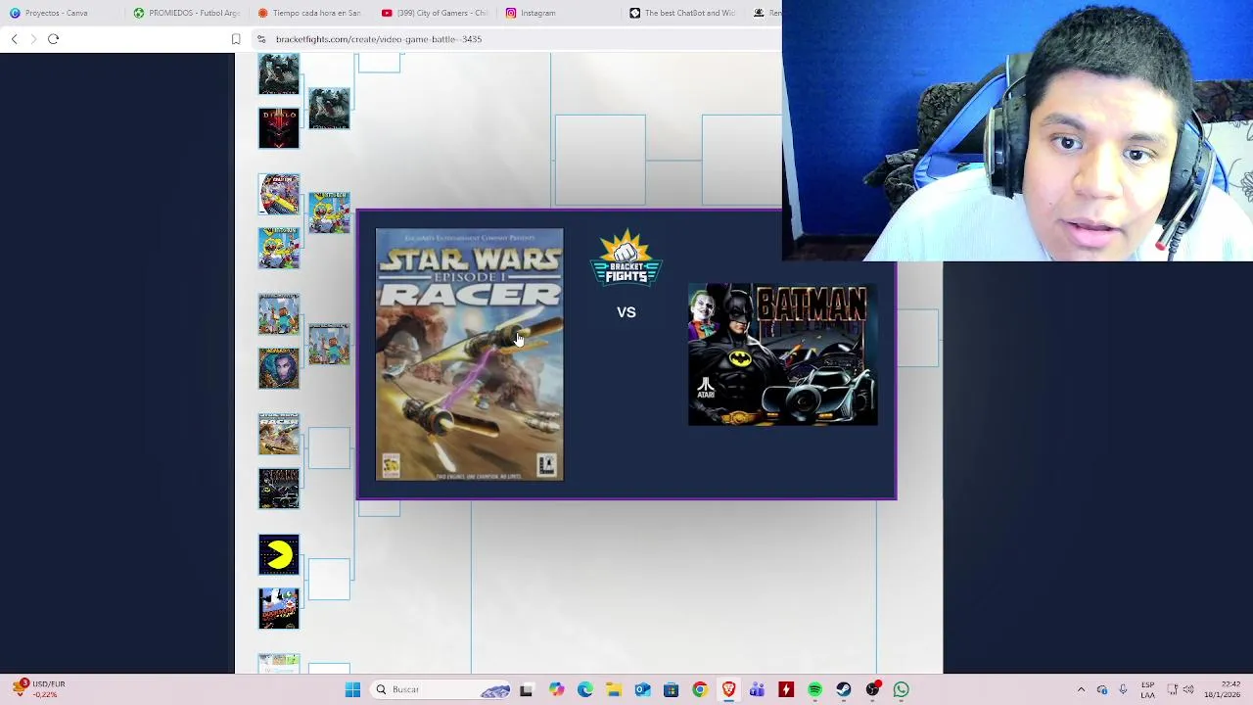Open Microsoft Teams from the taskbar

pos(757,690)
